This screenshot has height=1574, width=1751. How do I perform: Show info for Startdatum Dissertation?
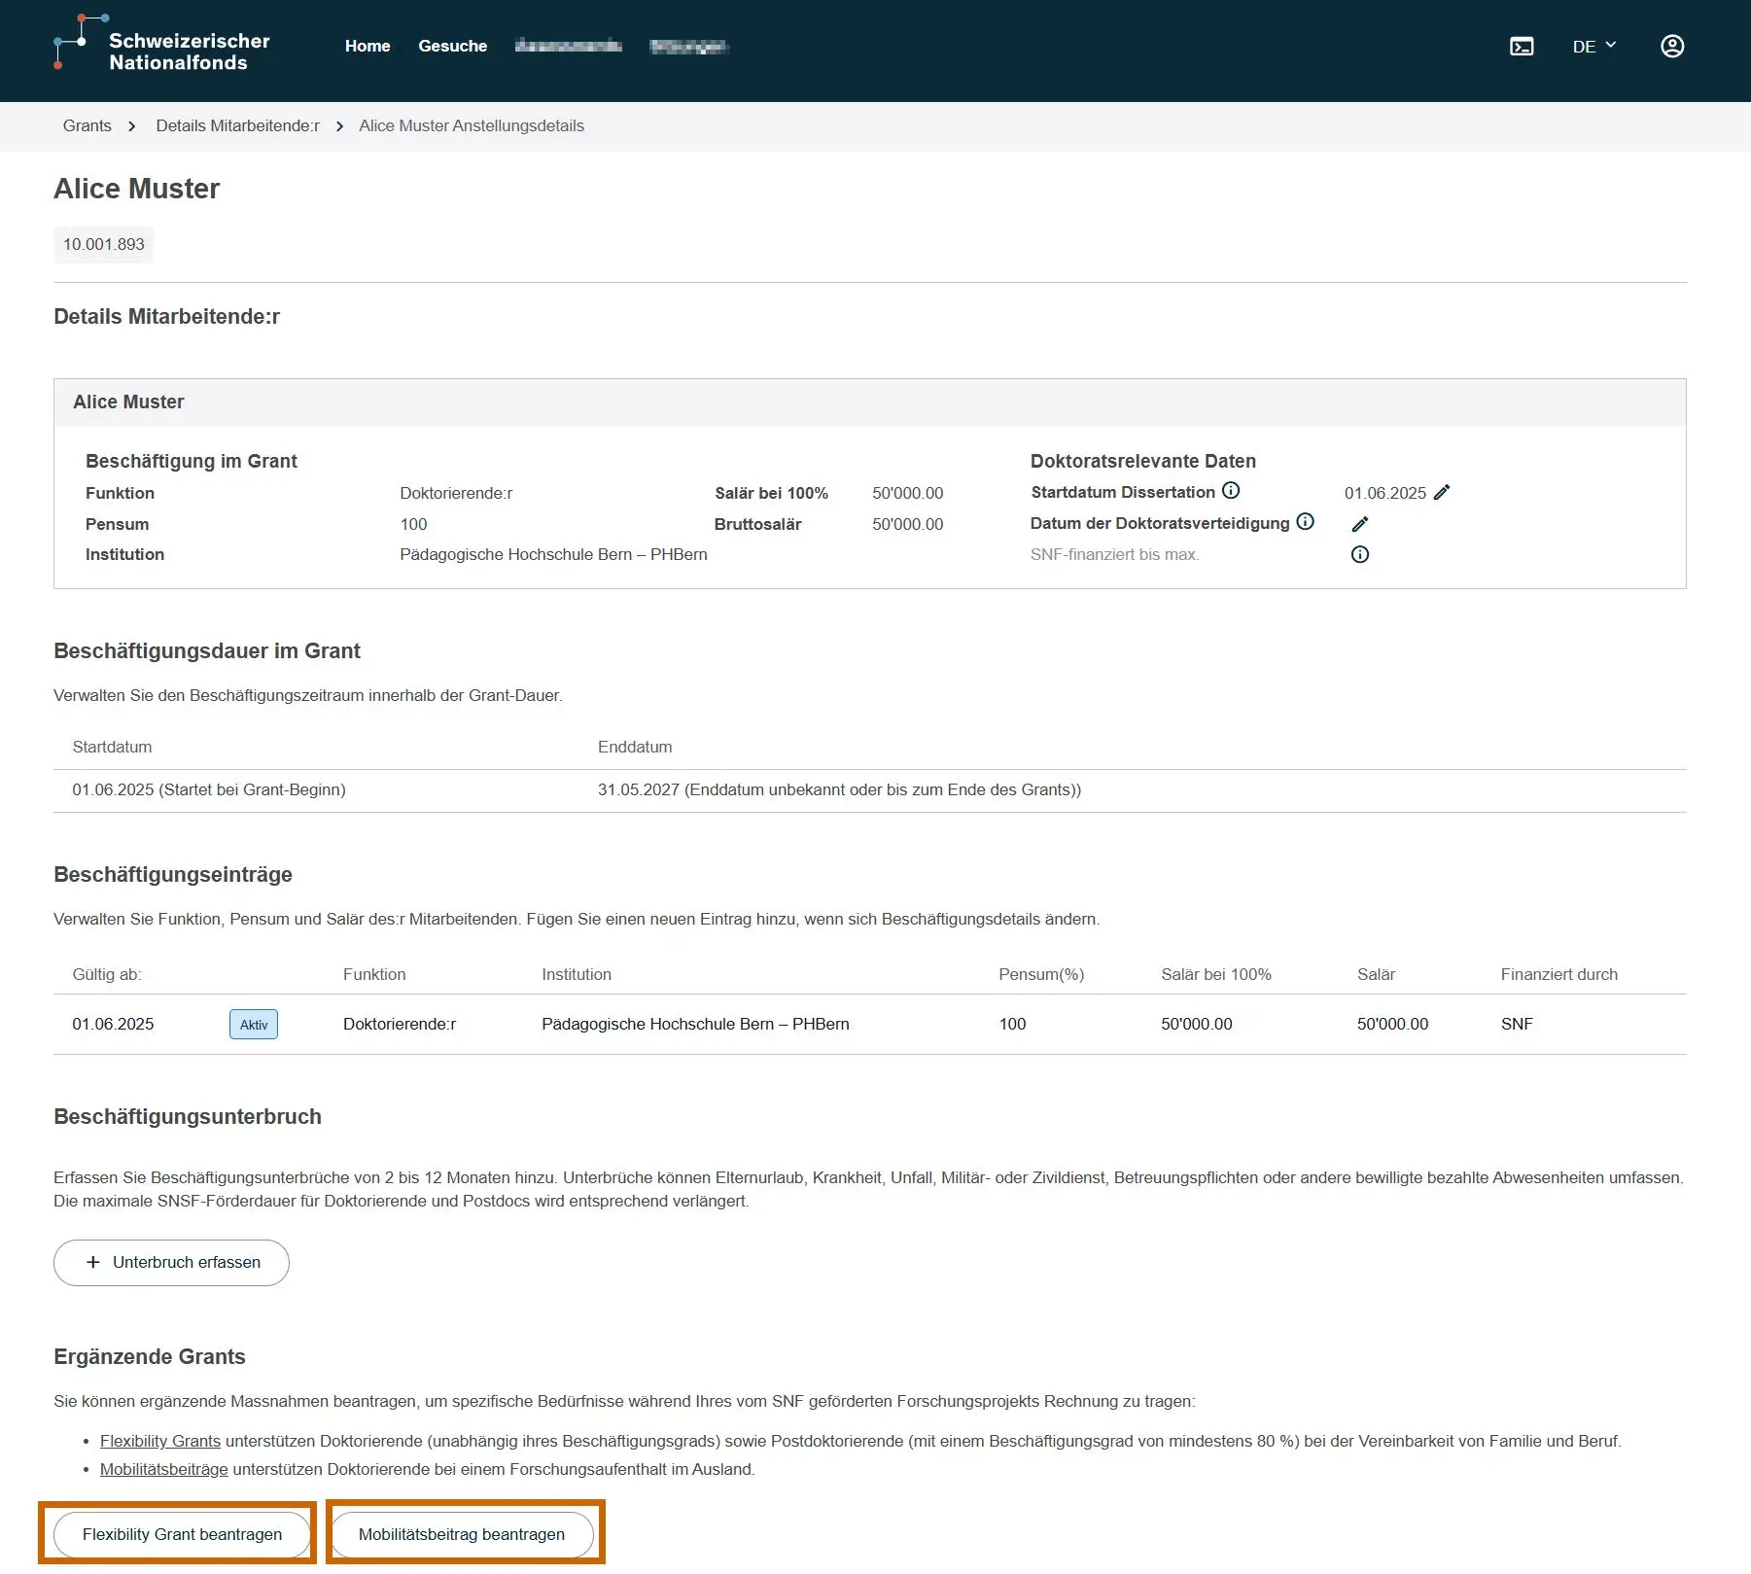[x=1231, y=491]
